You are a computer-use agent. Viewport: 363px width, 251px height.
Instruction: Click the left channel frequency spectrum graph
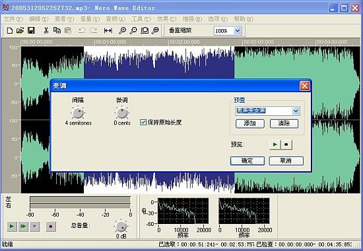pyautogui.click(x=183, y=211)
